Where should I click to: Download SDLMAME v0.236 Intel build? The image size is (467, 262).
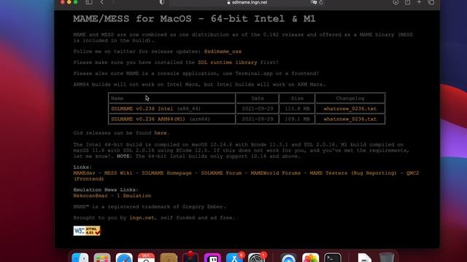pyautogui.click(x=142, y=108)
